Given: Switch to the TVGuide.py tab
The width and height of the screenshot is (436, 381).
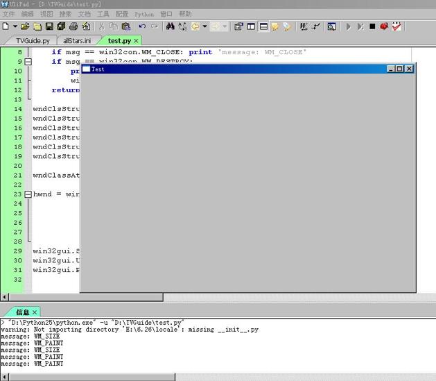Looking at the screenshot, I should (33, 41).
